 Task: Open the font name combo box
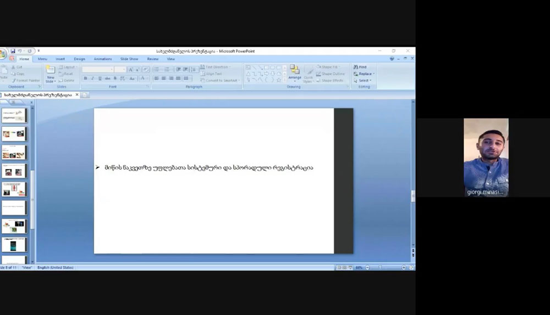pos(97,70)
